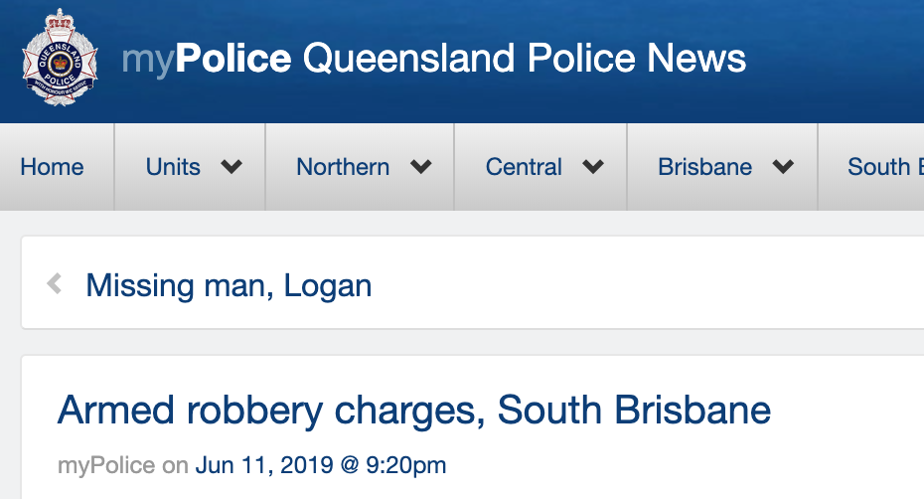Click the 'myPolice' wordmark in the header

[206, 60]
